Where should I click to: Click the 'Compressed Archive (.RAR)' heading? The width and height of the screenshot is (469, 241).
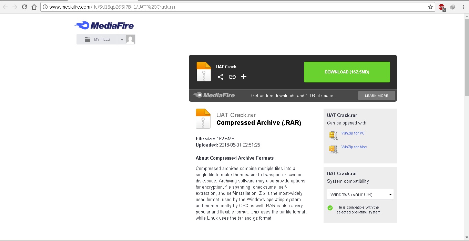tap(259, 123)
